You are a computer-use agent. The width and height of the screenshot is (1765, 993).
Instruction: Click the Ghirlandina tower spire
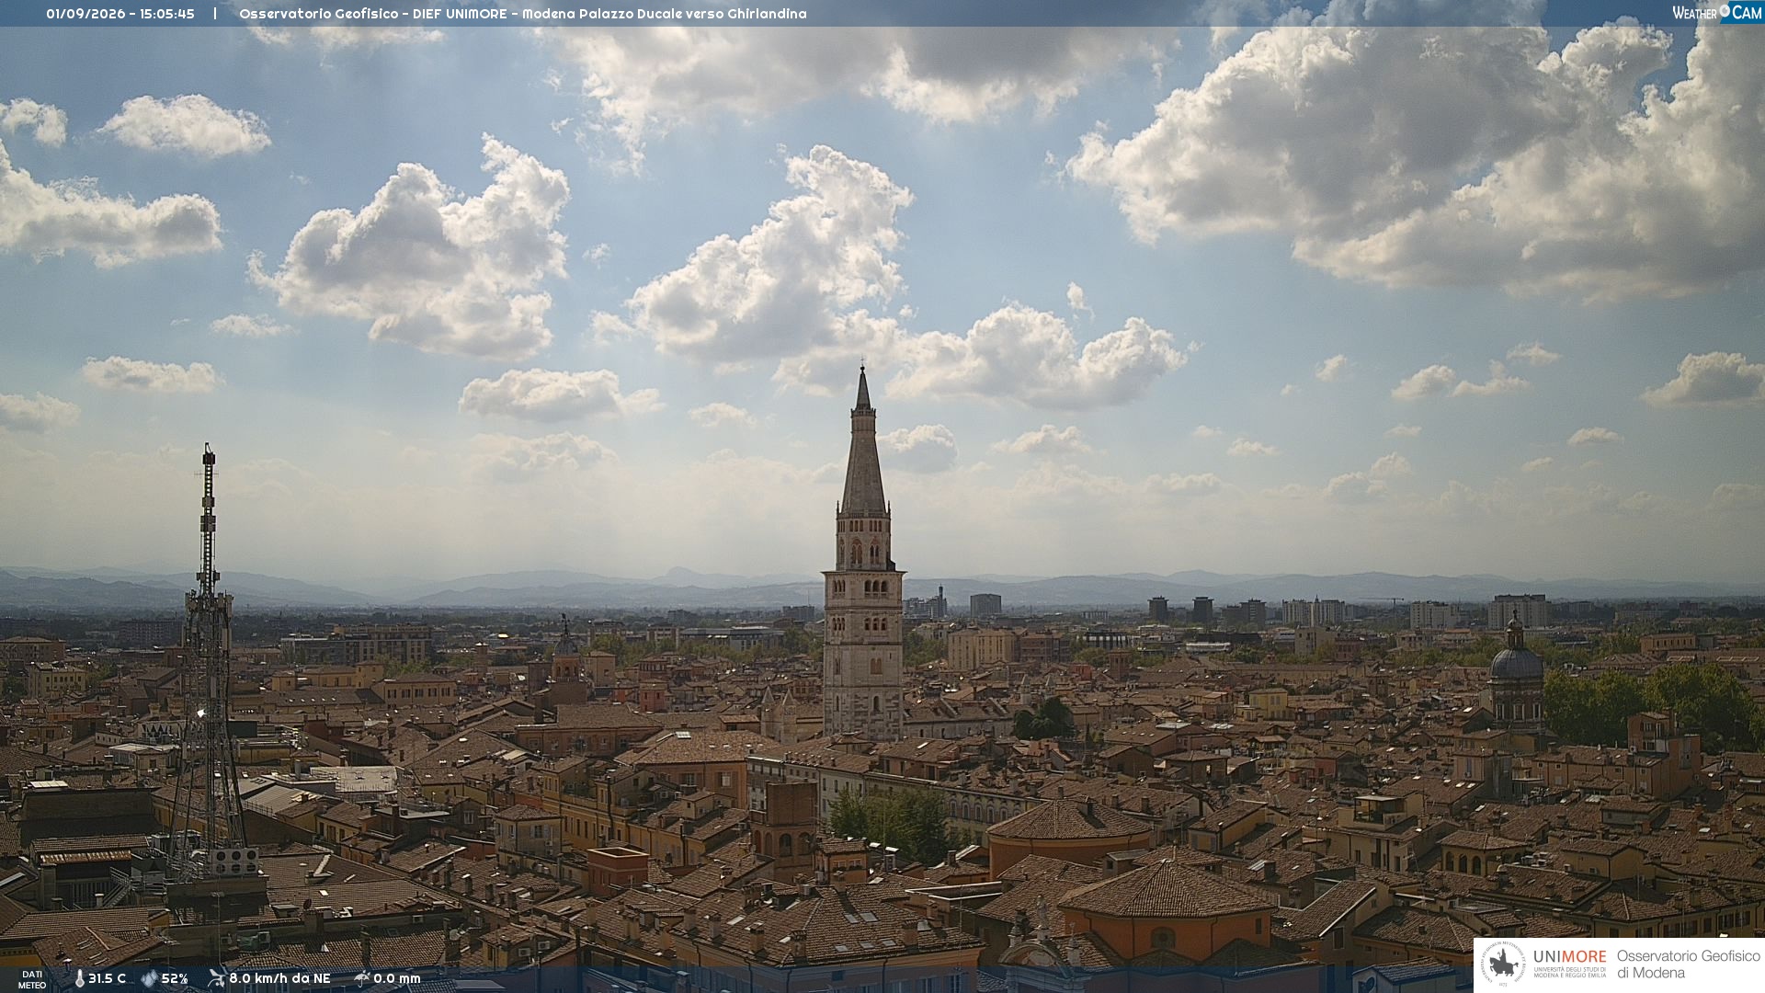pos(862,441)
